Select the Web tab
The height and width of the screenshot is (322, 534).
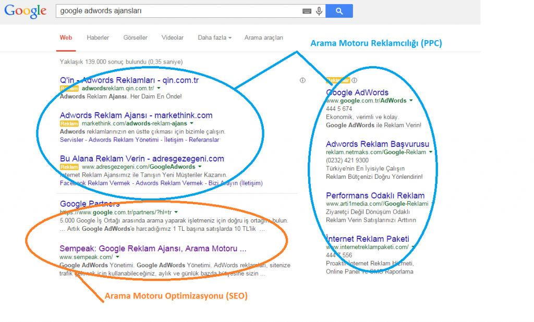66,38
